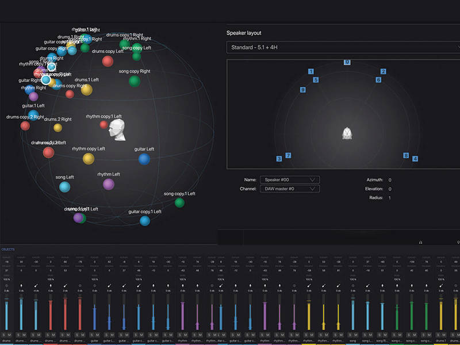Click the listener head in the speaker layout
This screenshot has width=460, height=345.
pos(347,133)
